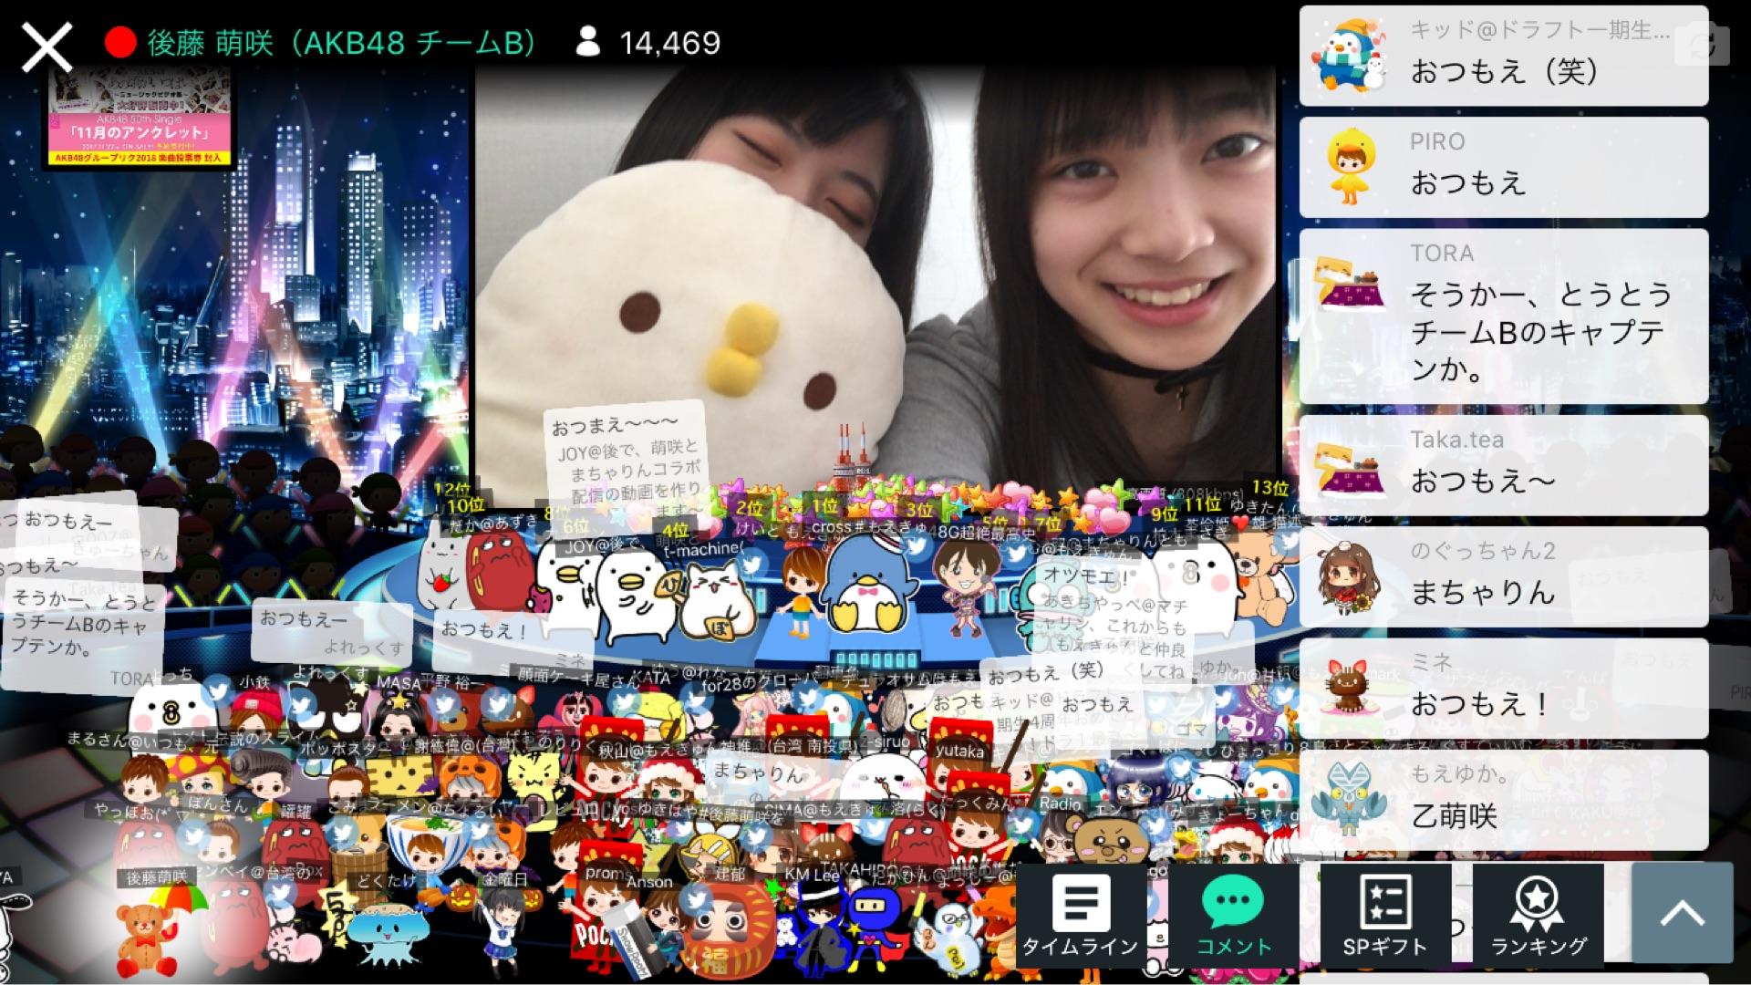Tap のぐっちゃん2's brown-haired girl avatar
The height and width of the screenshot is (985, 1751).
[1349, 577]
